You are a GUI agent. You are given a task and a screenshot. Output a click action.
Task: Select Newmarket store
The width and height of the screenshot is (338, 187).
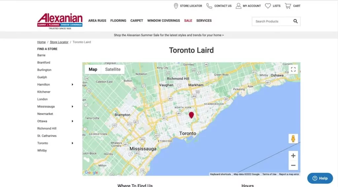pos(45,114)
